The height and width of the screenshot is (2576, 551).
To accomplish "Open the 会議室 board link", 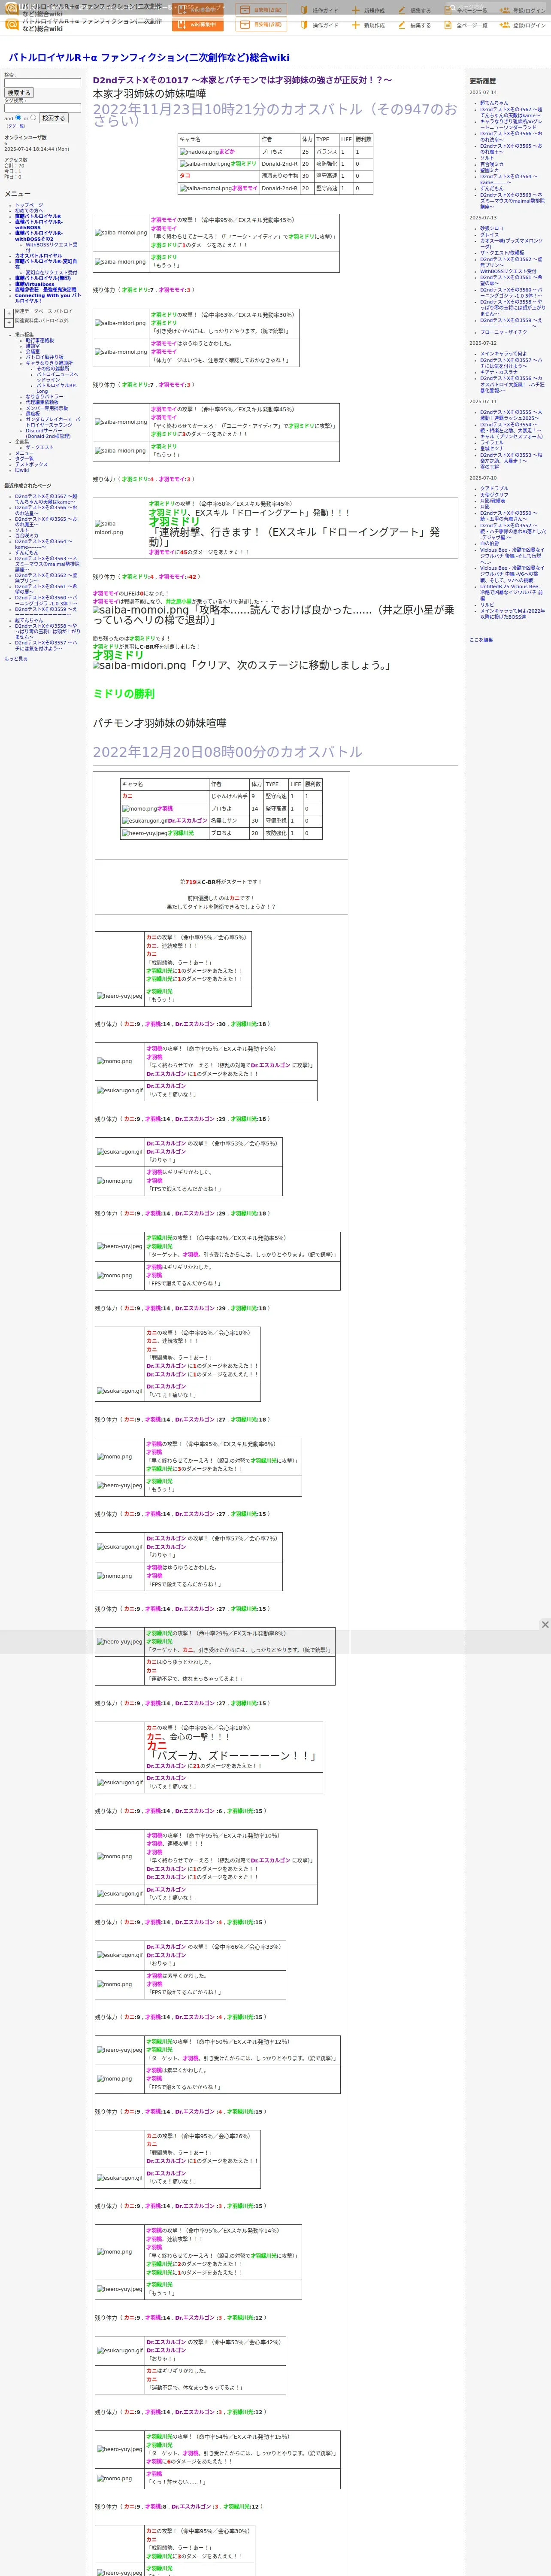I will click(x=33, y=351).
